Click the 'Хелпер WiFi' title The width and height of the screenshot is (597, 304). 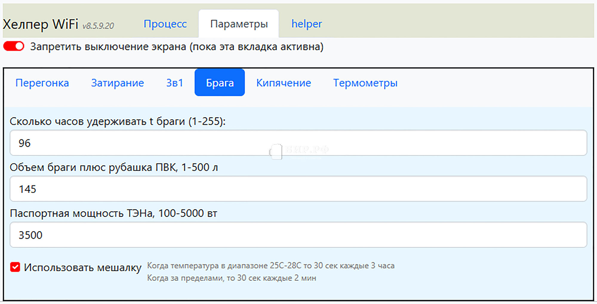41,24
